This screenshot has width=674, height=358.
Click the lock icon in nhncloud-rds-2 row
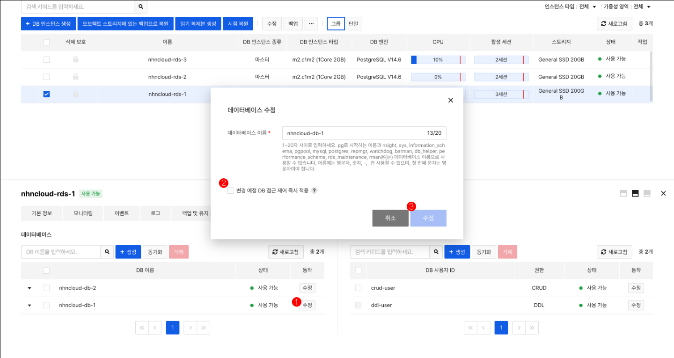point(76,77)
